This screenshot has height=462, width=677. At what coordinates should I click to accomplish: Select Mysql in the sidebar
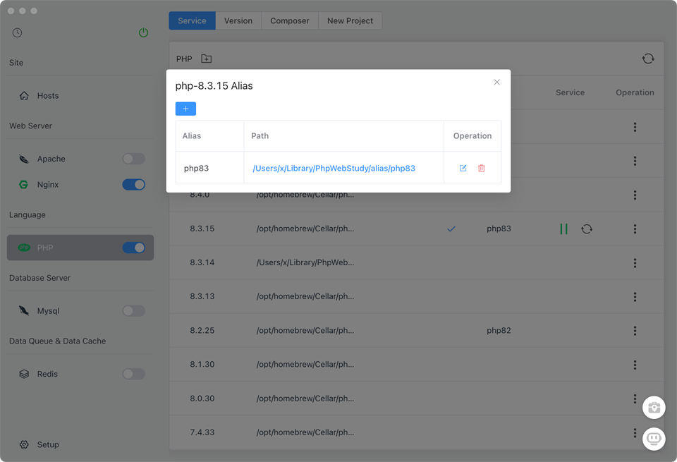click(x=48, y=311)
